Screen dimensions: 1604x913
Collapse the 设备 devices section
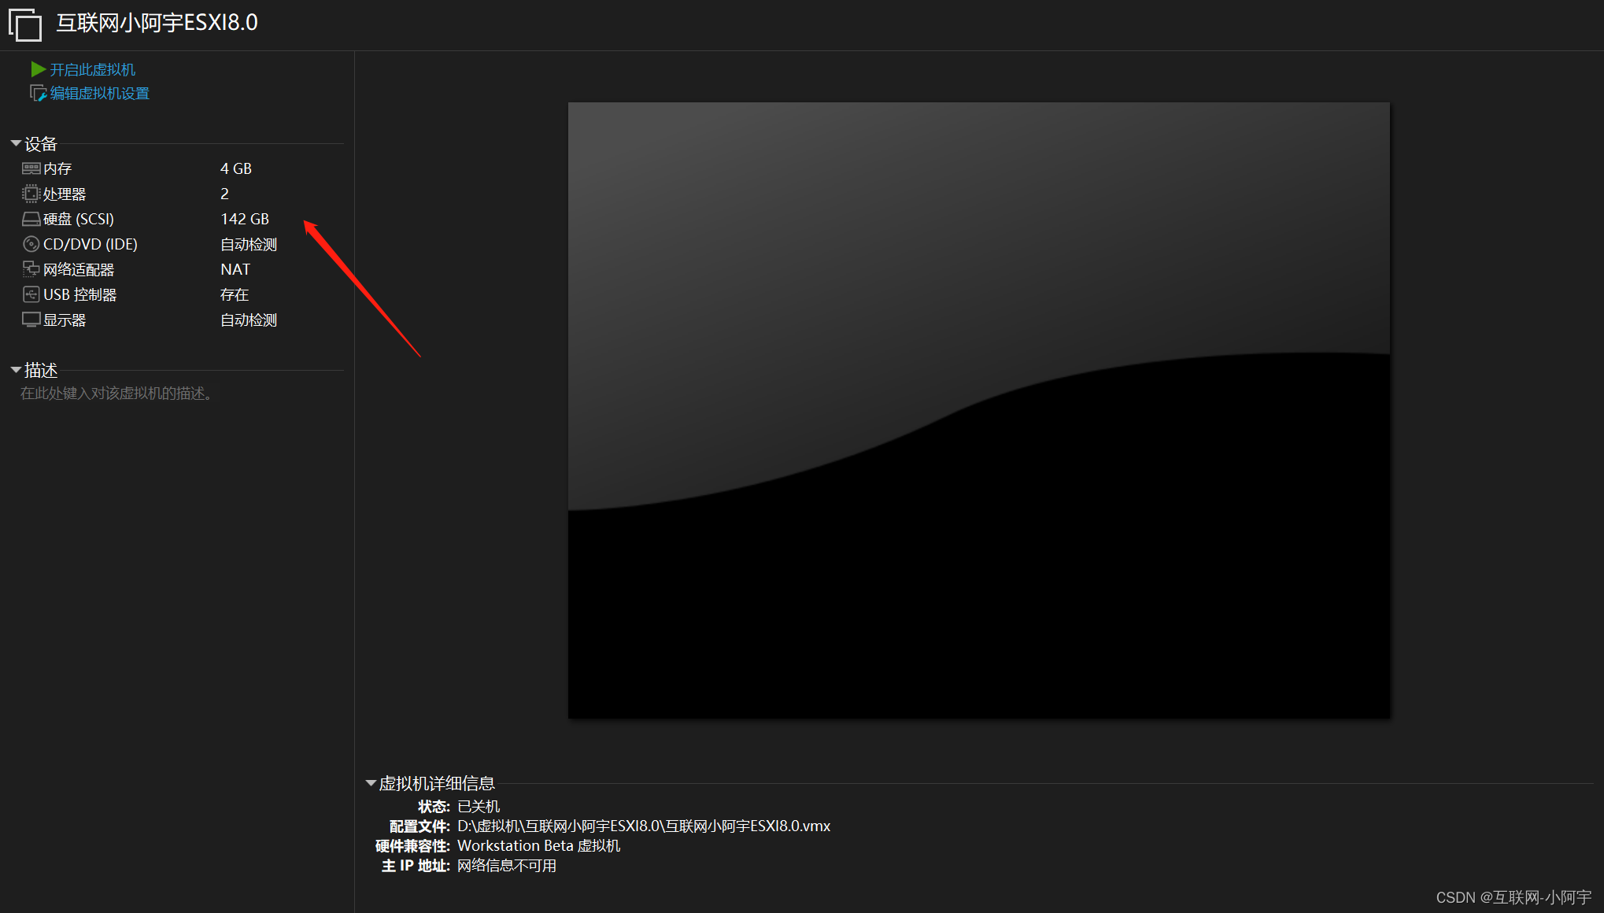click(16, 143)
